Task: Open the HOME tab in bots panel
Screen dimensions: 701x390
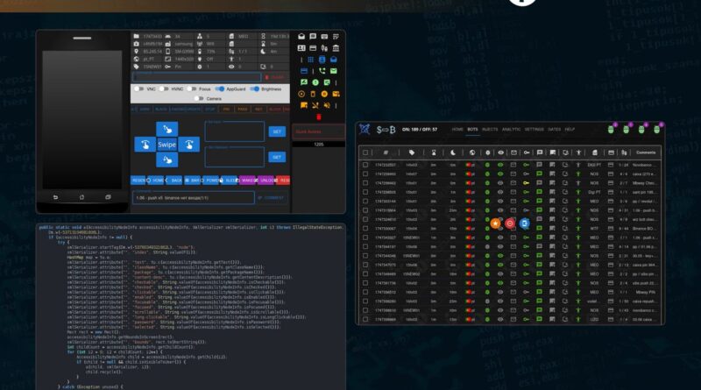Action: pos(457,129)
